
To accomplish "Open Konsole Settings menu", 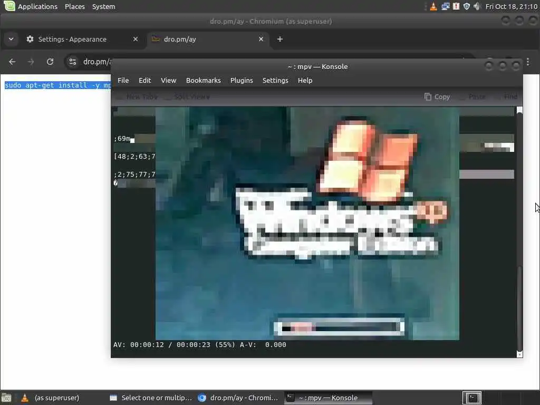I will click(x=275, y=80).
